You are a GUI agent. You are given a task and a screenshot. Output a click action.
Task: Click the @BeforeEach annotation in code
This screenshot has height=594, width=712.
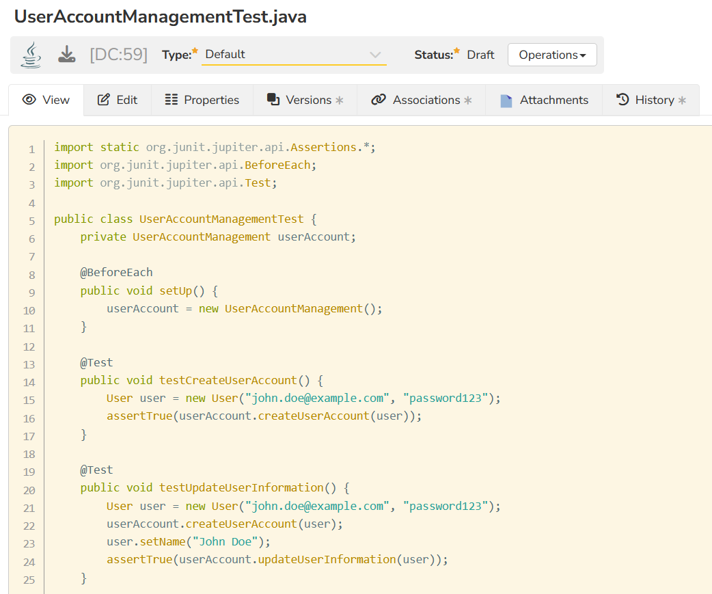(x=116, y=272)
